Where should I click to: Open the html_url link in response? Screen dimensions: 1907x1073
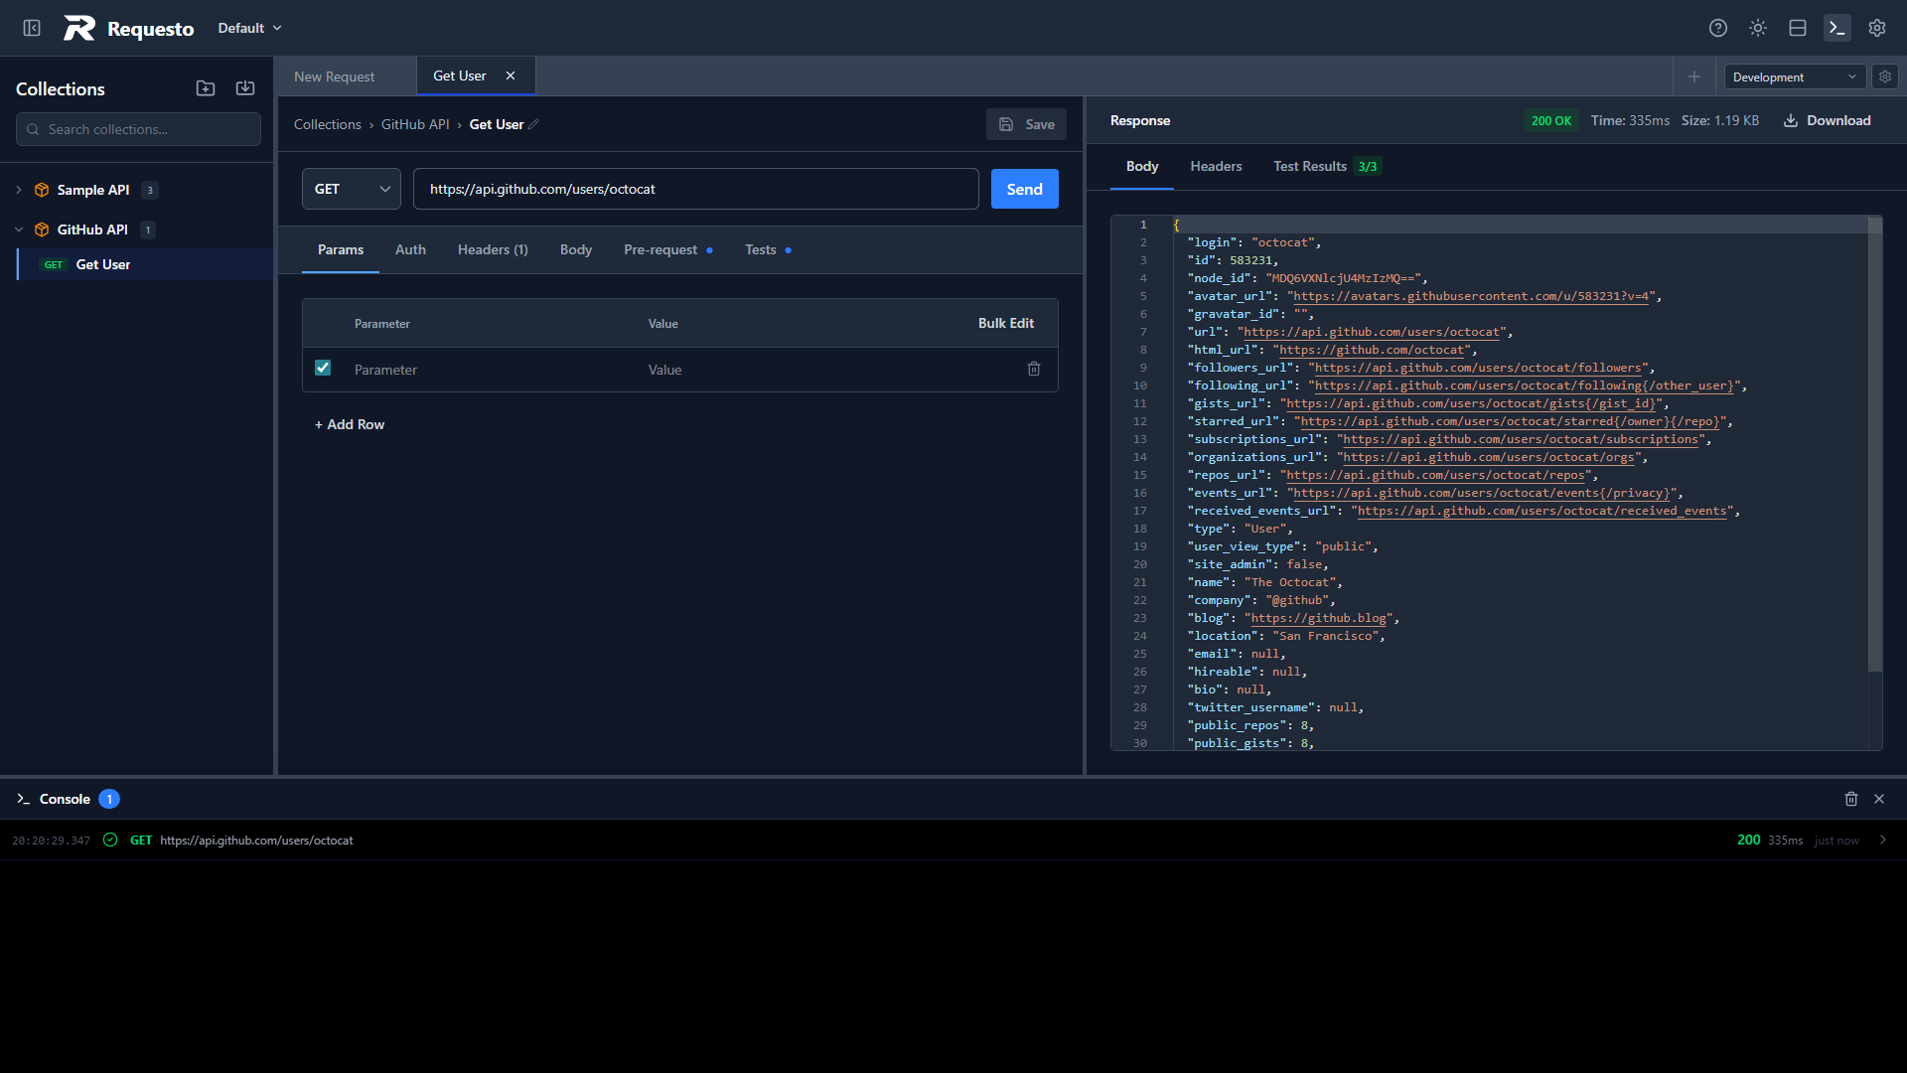click(1372, 350)
